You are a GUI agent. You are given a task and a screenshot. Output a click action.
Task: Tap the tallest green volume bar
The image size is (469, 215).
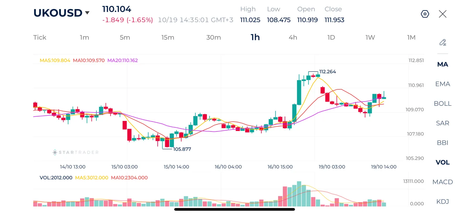point(299,194)
